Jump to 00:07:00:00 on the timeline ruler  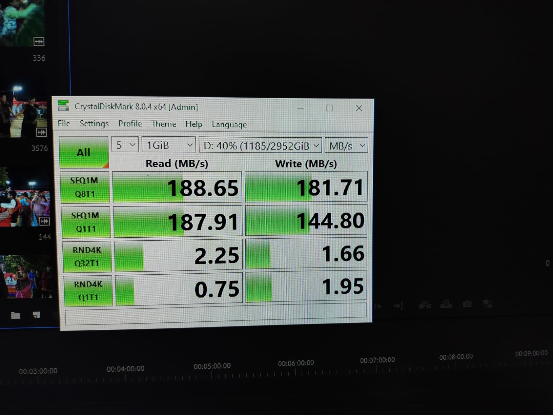(x=377, y=360)
